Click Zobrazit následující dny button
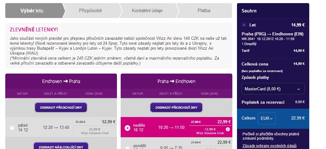This screenshot has height=149, width=326. click(61, 147)
